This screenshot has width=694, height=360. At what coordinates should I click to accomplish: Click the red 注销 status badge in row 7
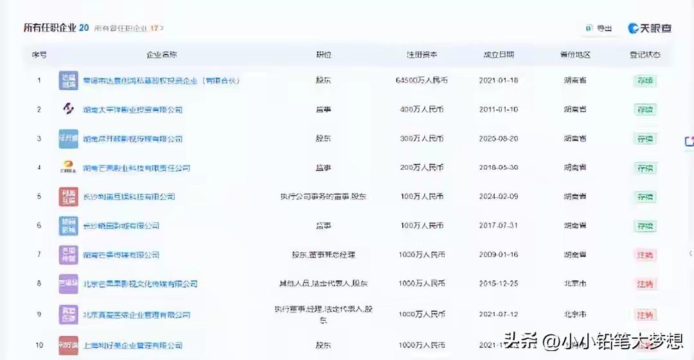(645, 255)
